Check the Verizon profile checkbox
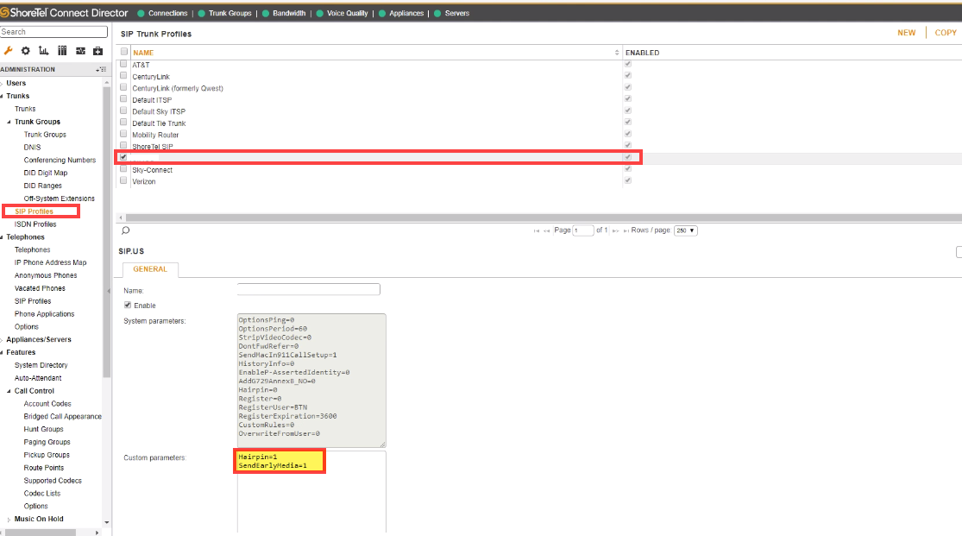The height and width of the screenshot is (536, 962). point(123,180)
